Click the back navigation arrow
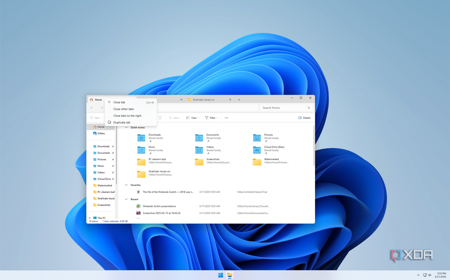 pos(92,108)
